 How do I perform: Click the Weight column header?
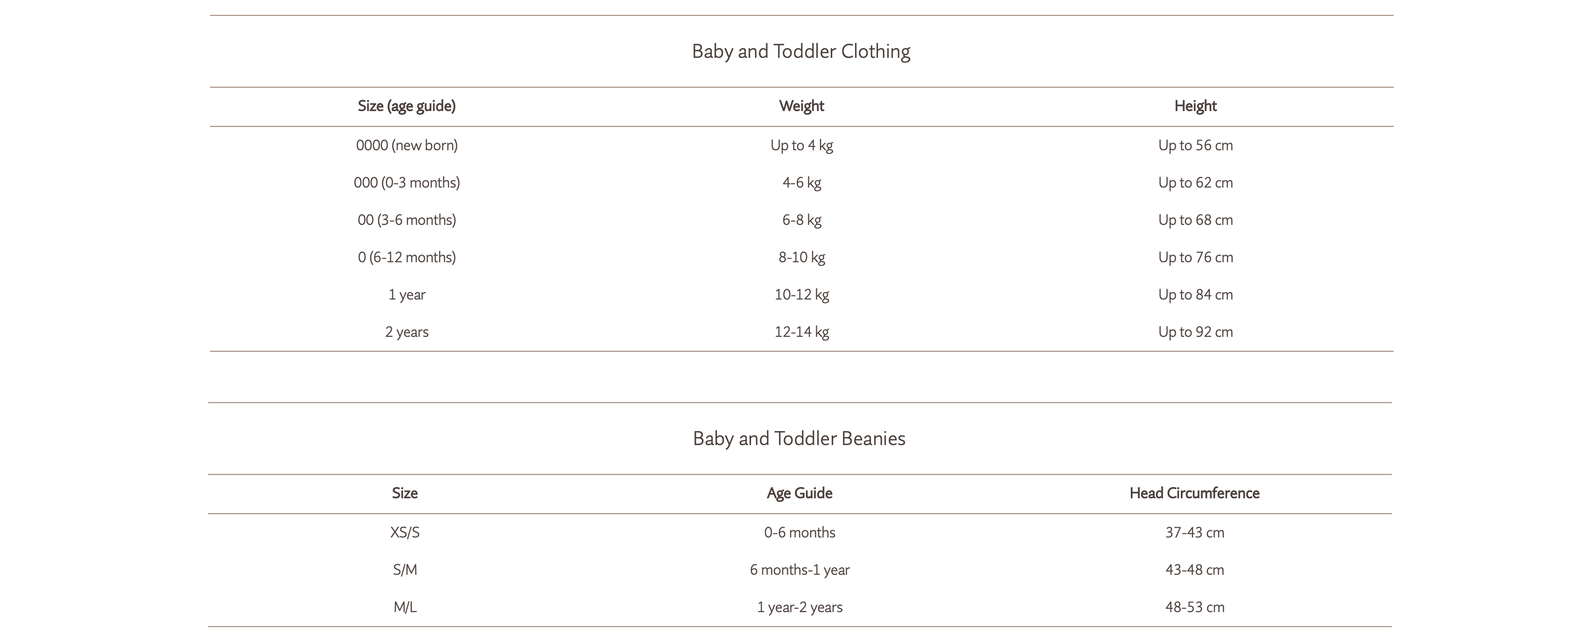coord(801,106)
